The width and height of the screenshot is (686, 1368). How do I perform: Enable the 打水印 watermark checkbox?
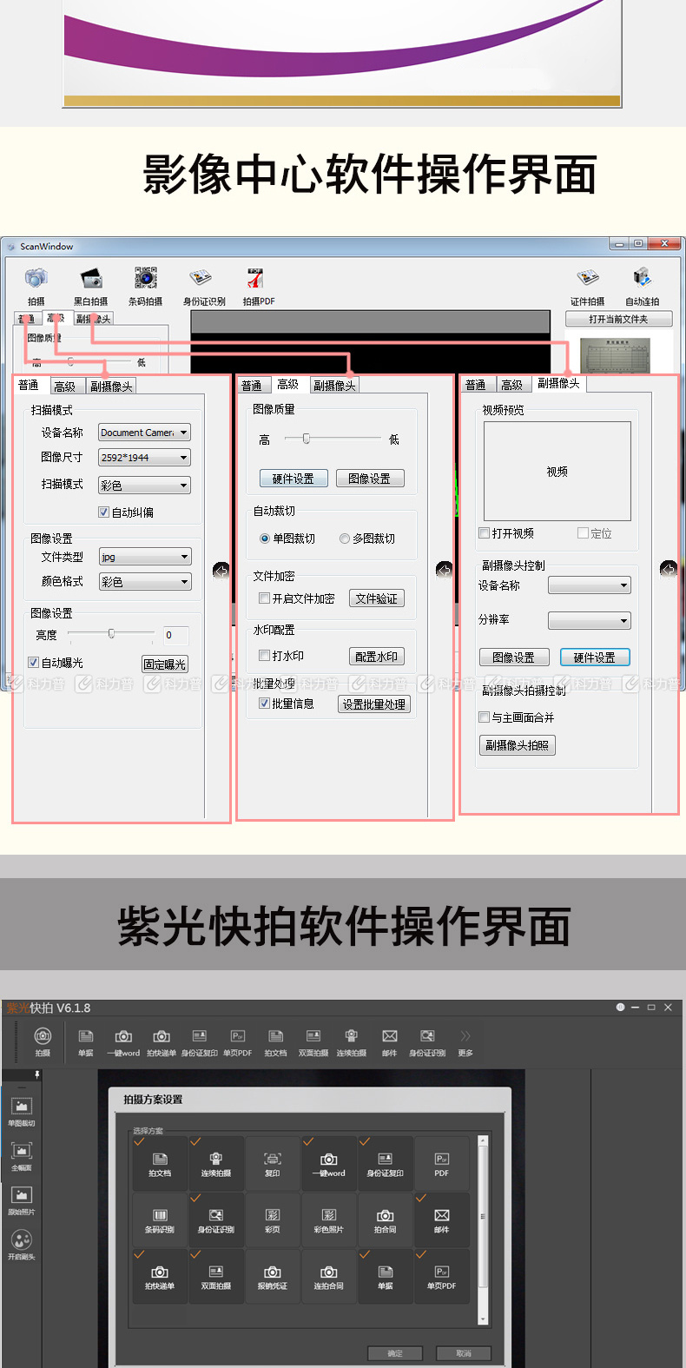pos(264,656)
